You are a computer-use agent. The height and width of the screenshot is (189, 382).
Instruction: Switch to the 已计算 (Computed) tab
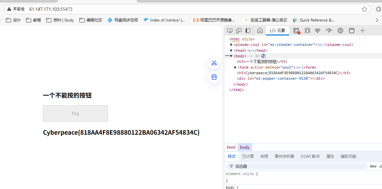point(248,156)
